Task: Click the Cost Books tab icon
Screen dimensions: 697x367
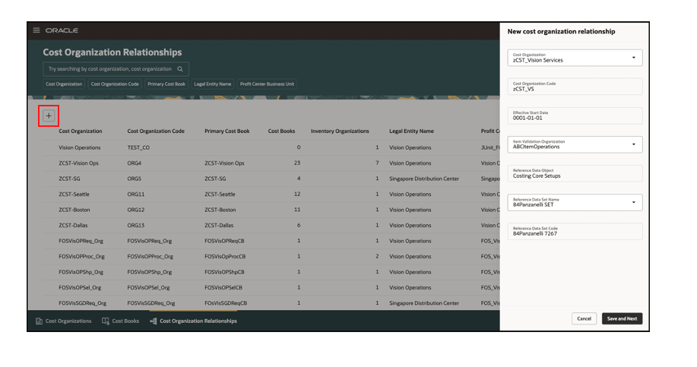Action: pyautogui.click(x=106, y=321)
